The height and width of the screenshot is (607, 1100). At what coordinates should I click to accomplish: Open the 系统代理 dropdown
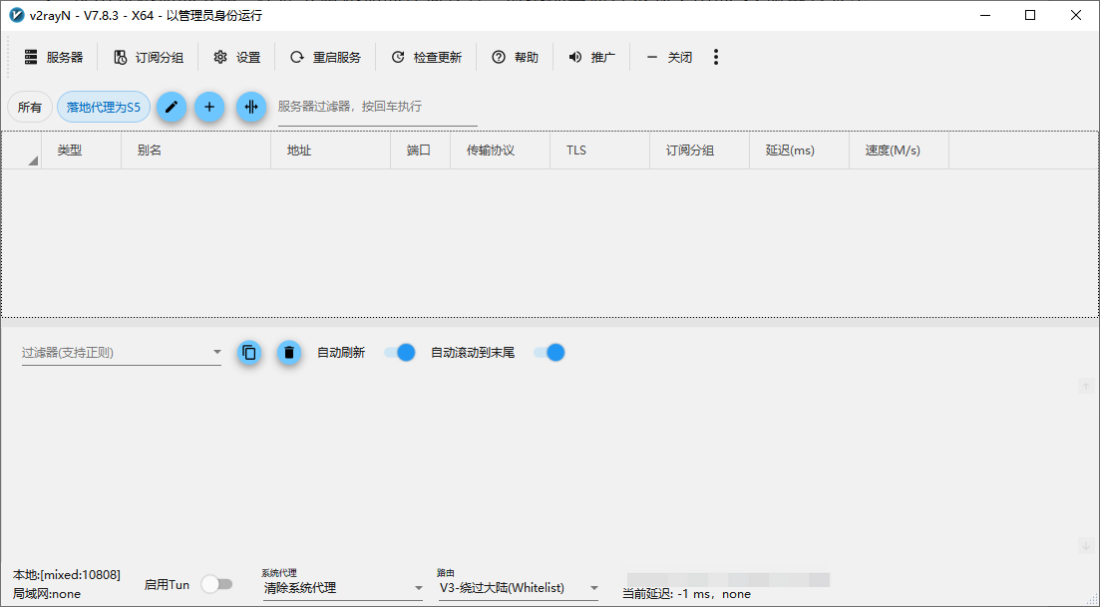(343, 588)
